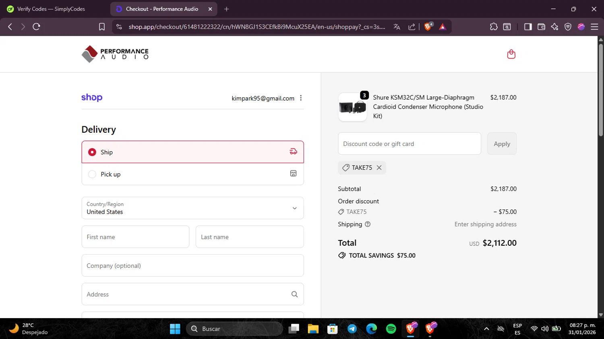Bookmark this page

click(x=102, y=27)
